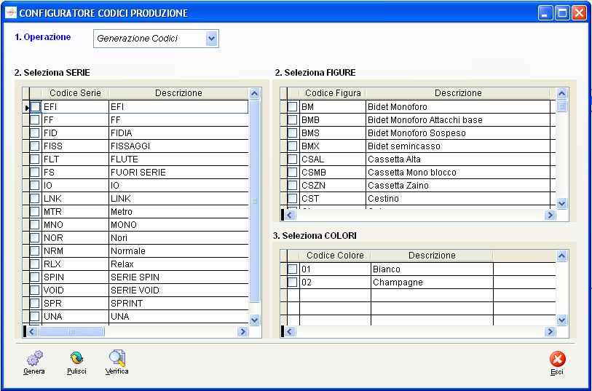Select the FUORI SERIE description cell

click(178, 173)
